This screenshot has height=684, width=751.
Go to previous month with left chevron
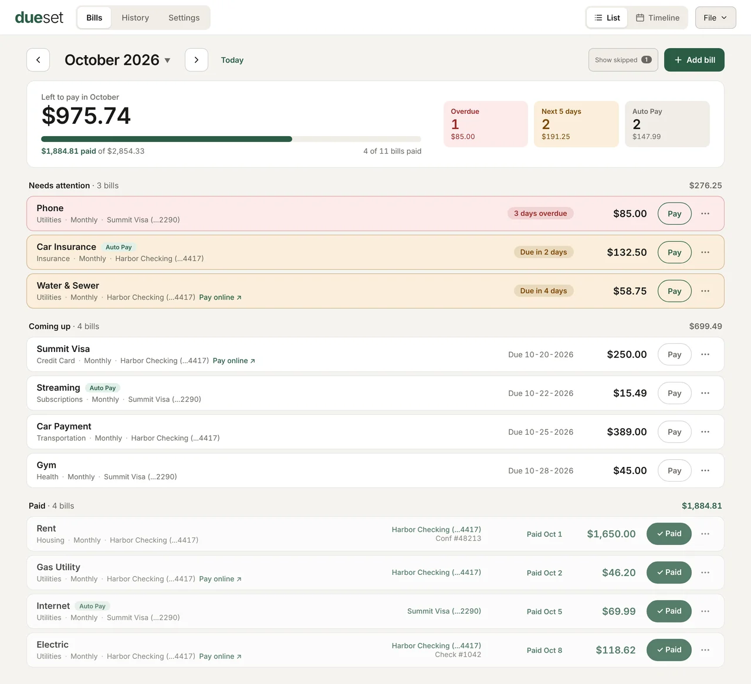click(38, 60)
